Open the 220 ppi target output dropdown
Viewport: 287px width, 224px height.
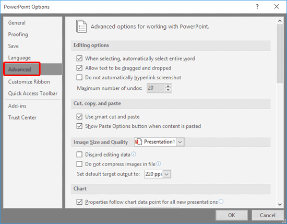tap(166, 174)
